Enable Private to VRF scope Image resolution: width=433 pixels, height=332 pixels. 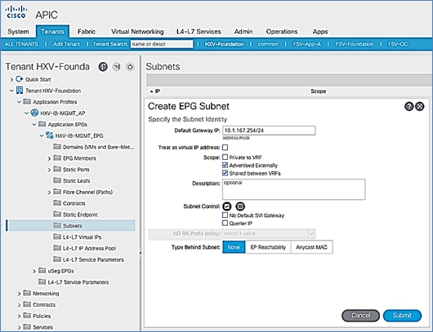225,157
